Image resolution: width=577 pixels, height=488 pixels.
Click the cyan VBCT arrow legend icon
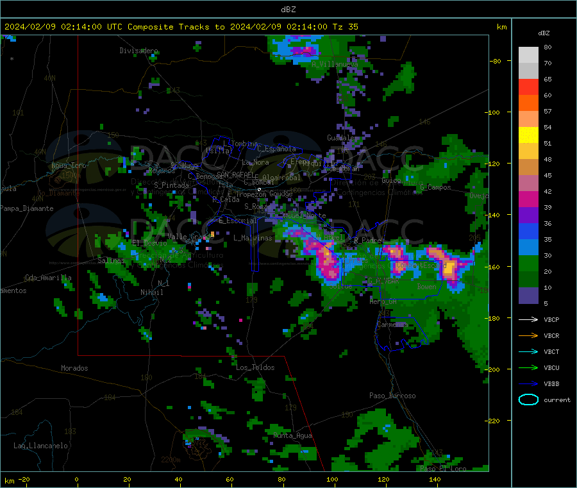pos(528,351)
